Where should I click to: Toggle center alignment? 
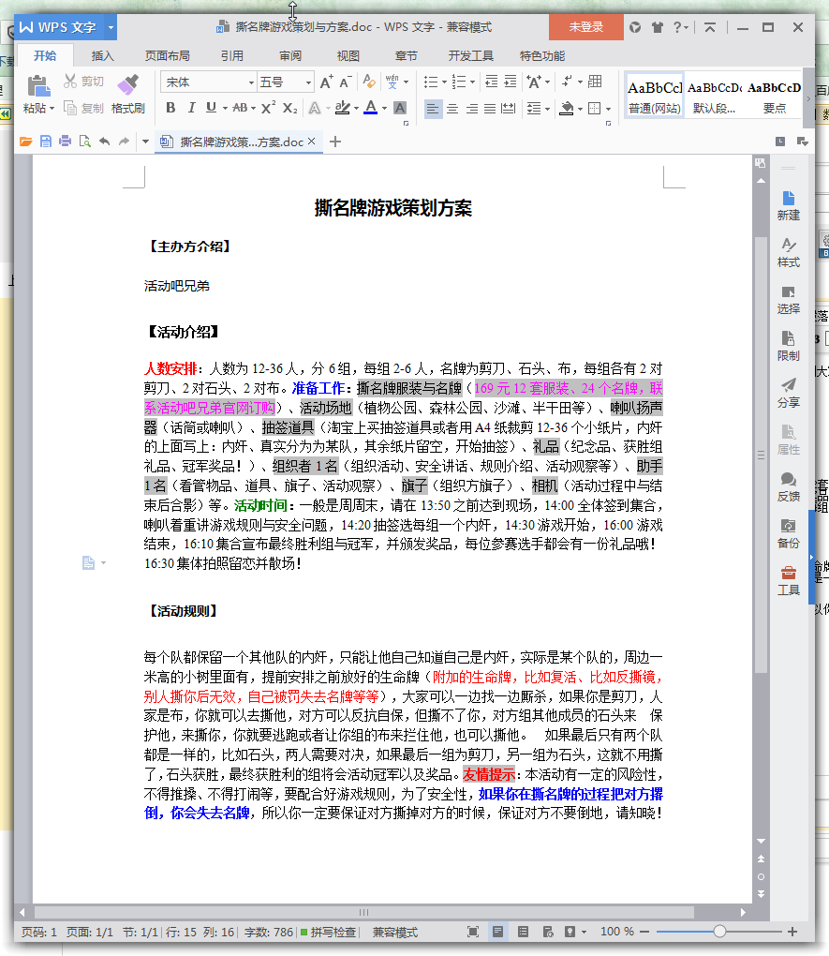point(452,109)
